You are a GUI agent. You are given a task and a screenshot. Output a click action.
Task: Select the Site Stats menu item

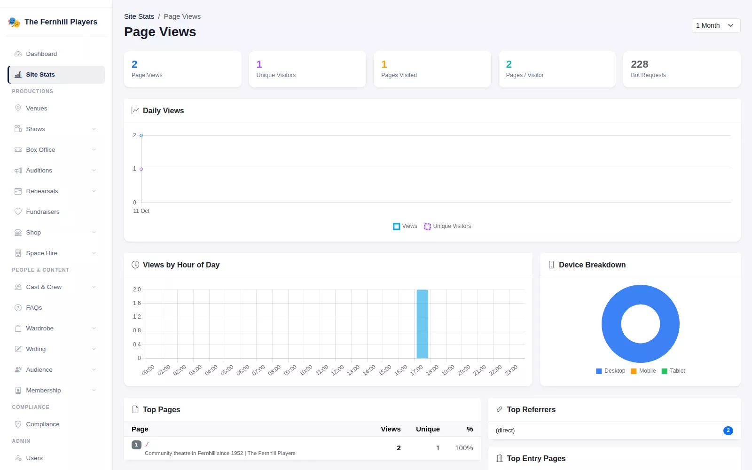[56, 75]
